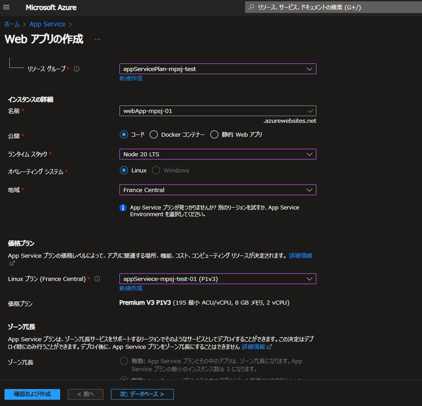The width and height of the screenshot is (422, 406).
Task: Select zone redundancy 有効 radio button
Action: click(124, 361)
